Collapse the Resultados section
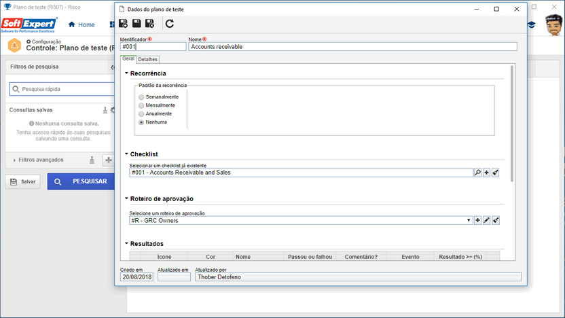The height and width of the screenshot is (318, 565). click(126, 244)
